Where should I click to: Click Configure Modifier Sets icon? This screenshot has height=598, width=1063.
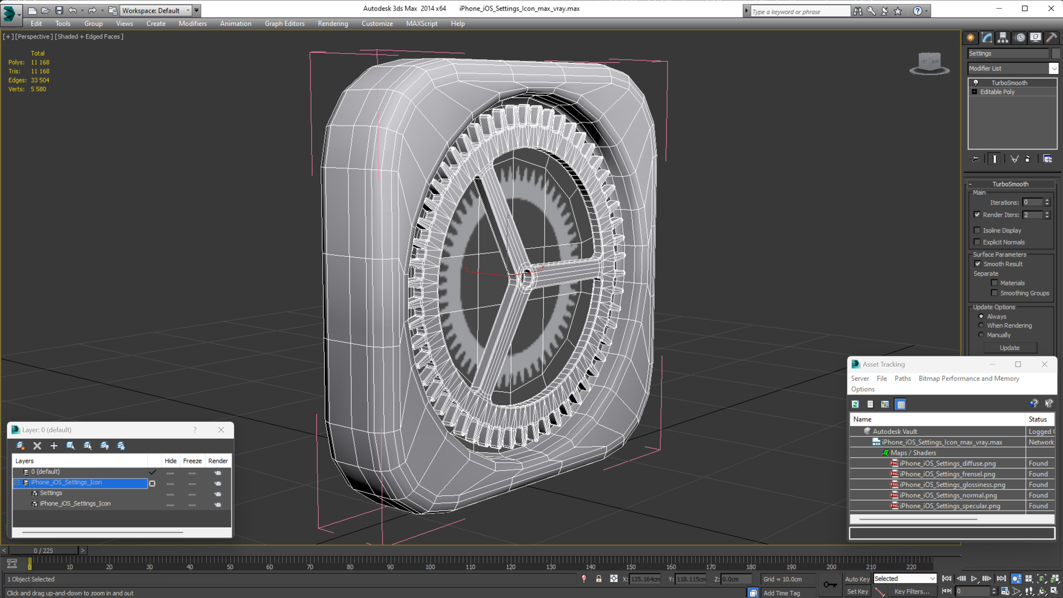tap(1048, 159)
